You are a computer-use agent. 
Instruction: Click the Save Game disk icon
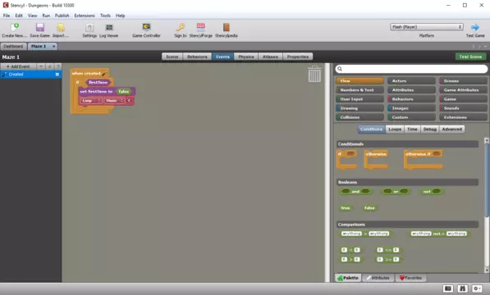point(40,27)
